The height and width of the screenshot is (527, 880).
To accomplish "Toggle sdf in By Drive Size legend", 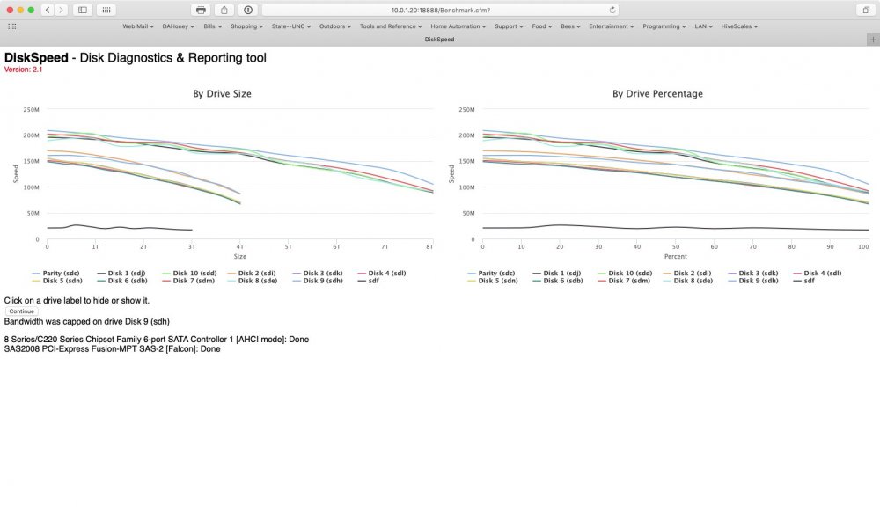I will tap(369, 281).
